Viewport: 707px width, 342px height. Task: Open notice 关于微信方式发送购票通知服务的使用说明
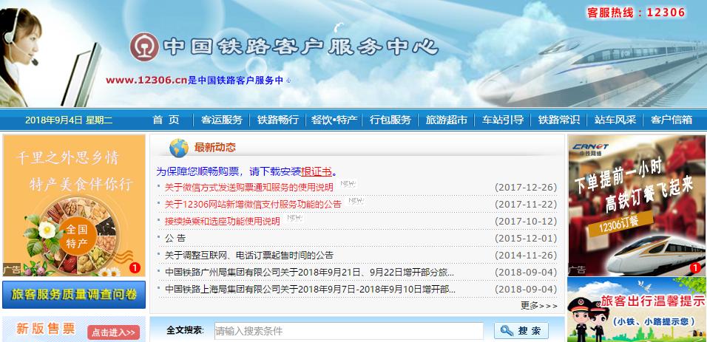click(x=249, y=188)
